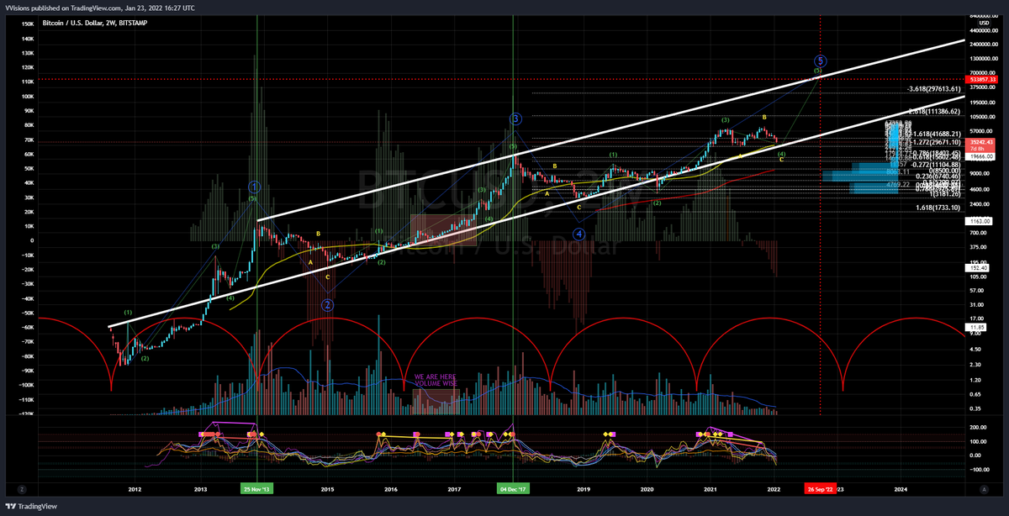Image resolution: width=1009 pixels, height=516 pixels.
Task: Click the red 513857.33 target price label
Action: [x=981, y=79]
